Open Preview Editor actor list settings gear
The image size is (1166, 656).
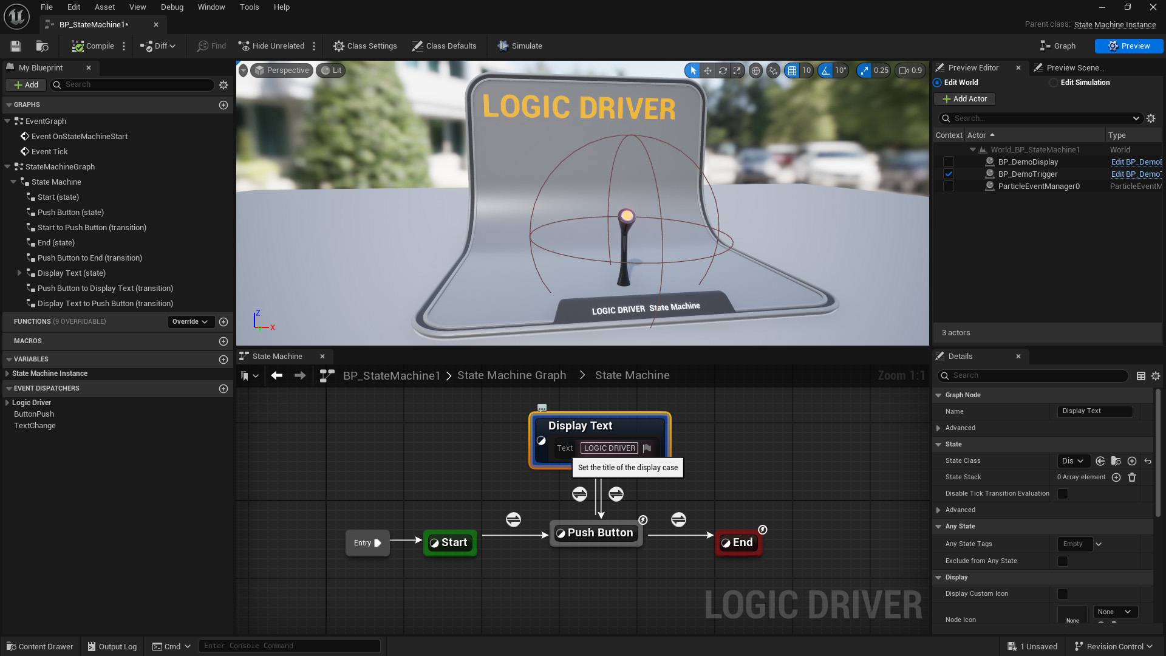click(x=1151, y=118)
